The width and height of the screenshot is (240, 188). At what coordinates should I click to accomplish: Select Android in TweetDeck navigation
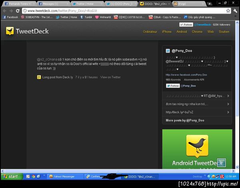(182, 32)
